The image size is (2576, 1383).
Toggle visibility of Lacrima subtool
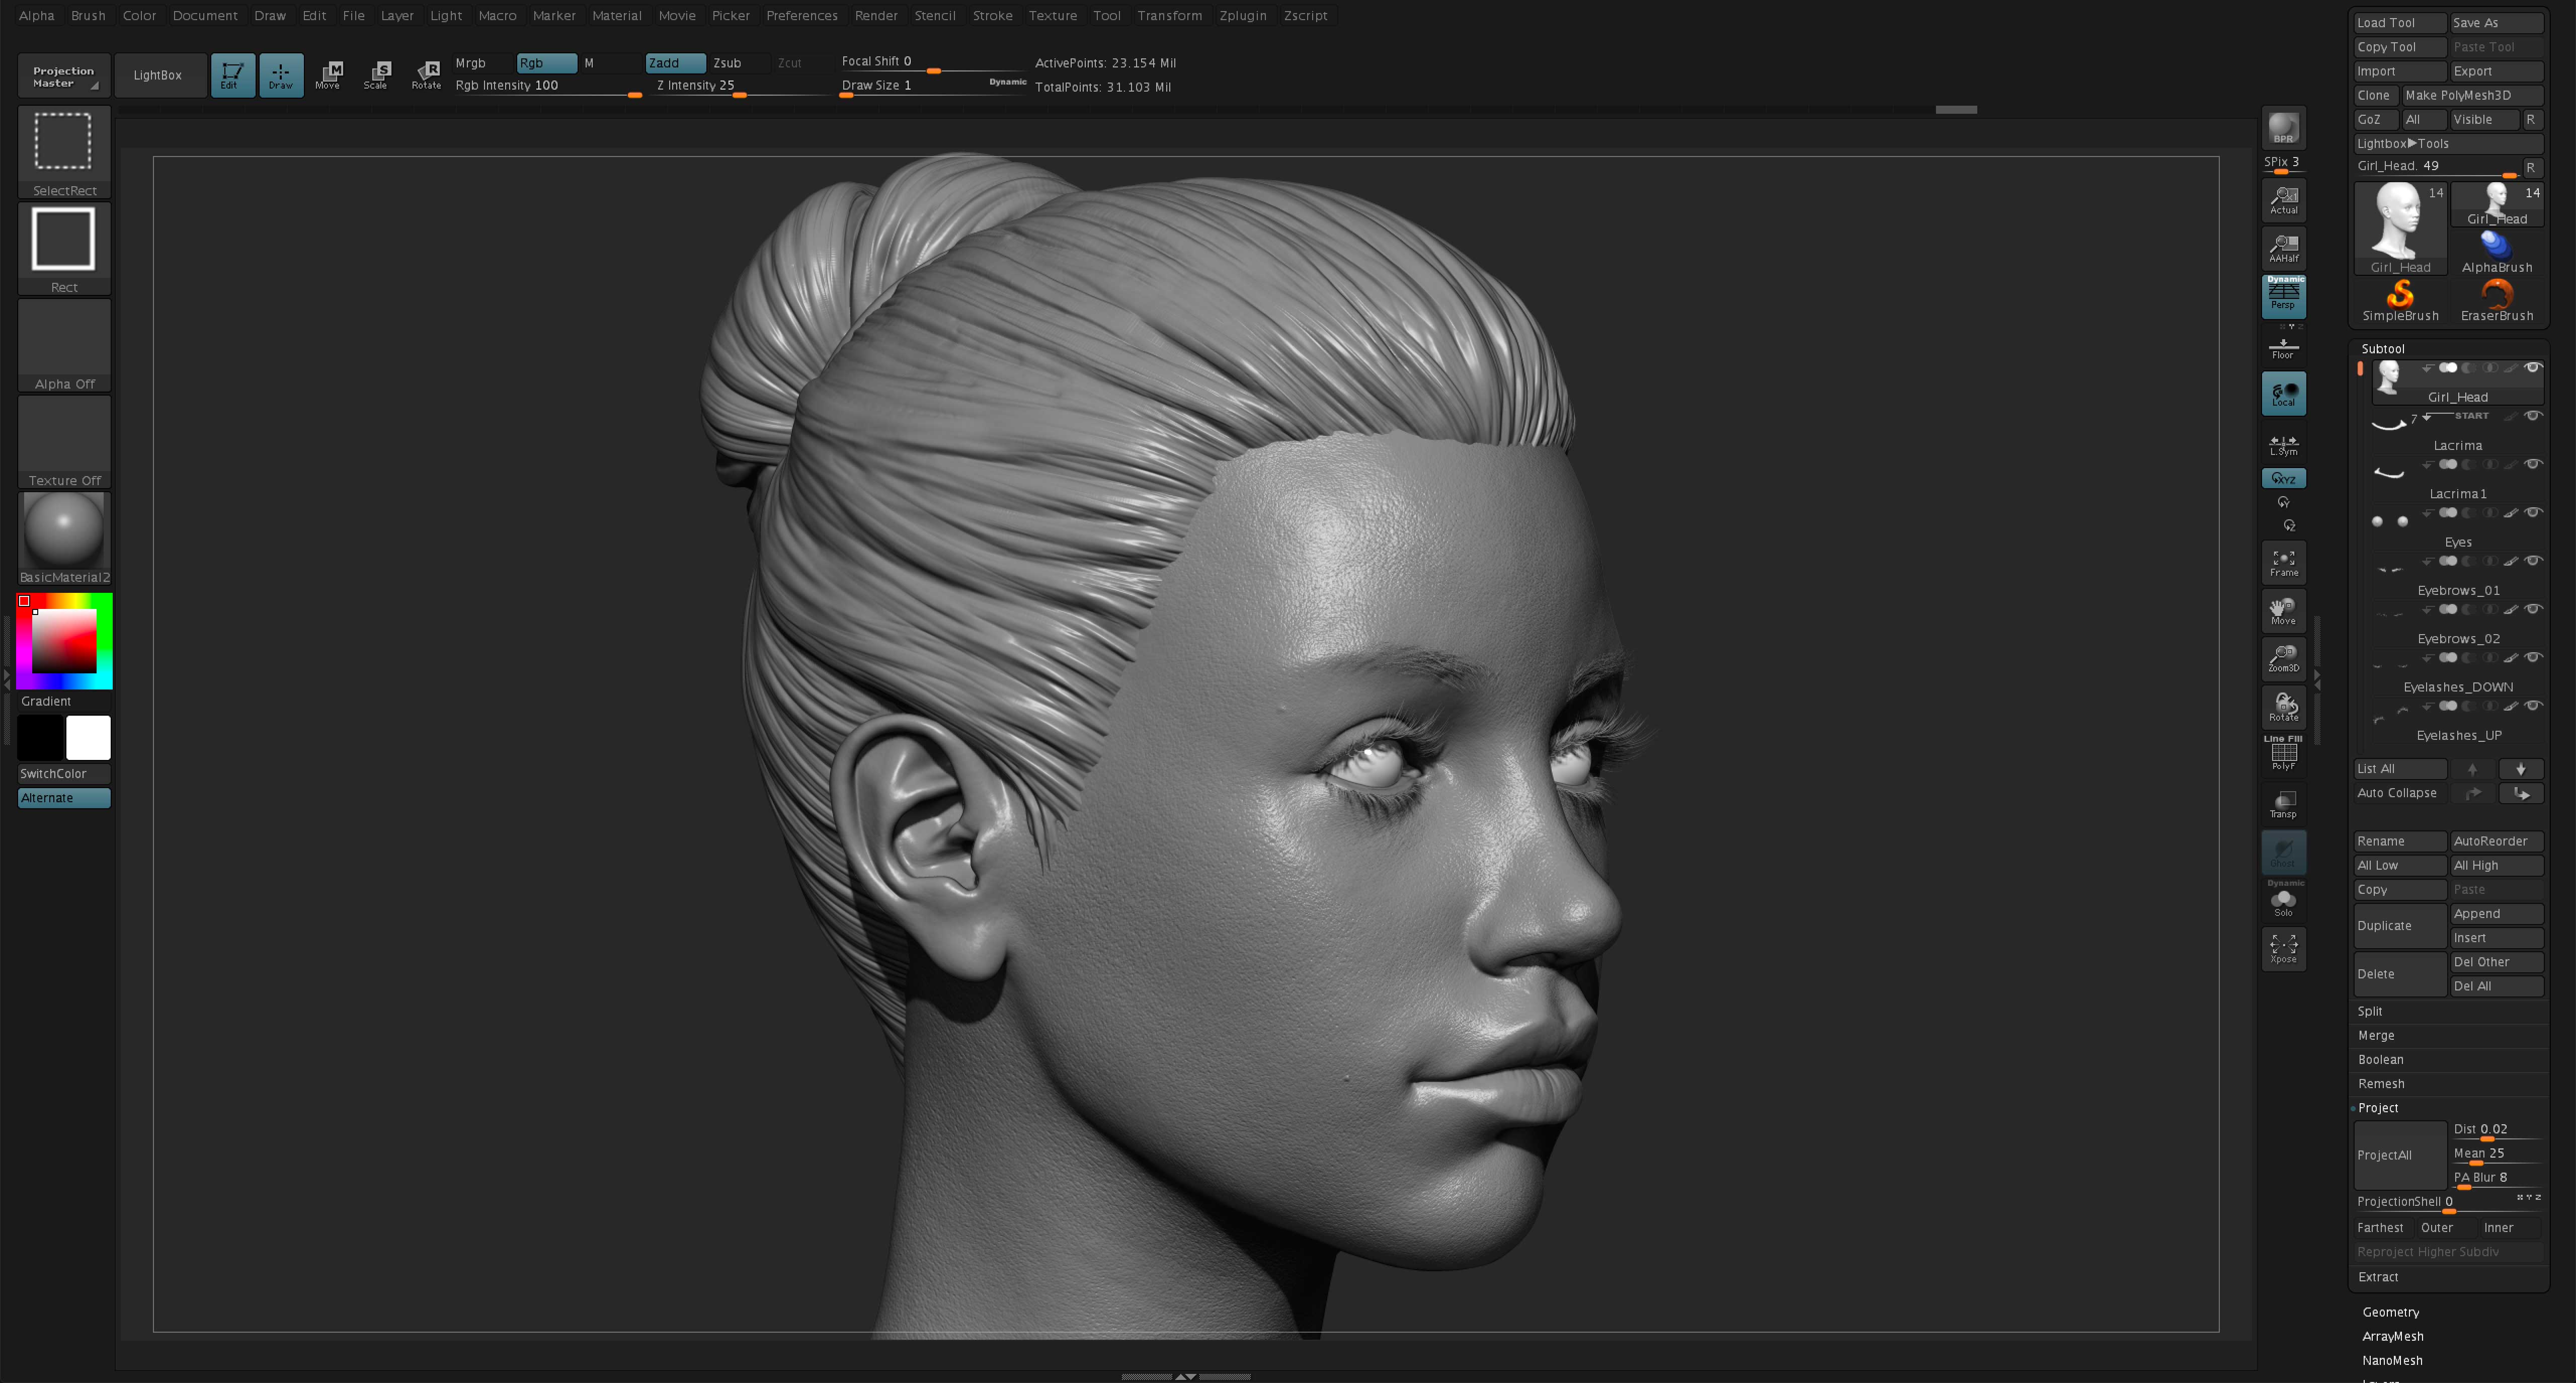pos(2533,416)
